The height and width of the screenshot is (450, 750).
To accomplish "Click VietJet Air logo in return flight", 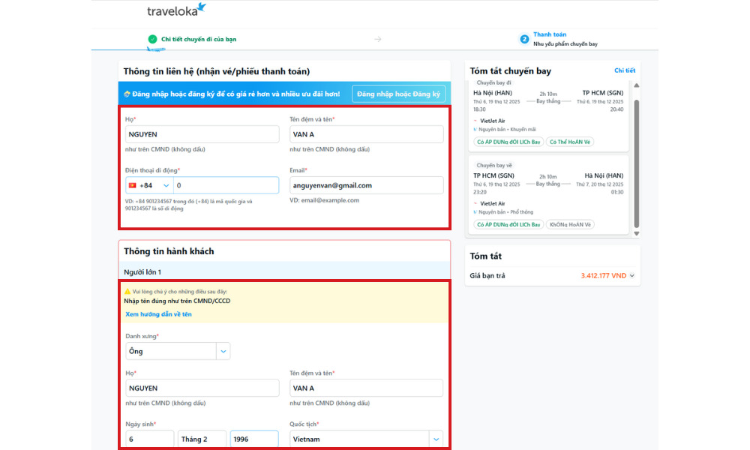I will pos(475,203).
